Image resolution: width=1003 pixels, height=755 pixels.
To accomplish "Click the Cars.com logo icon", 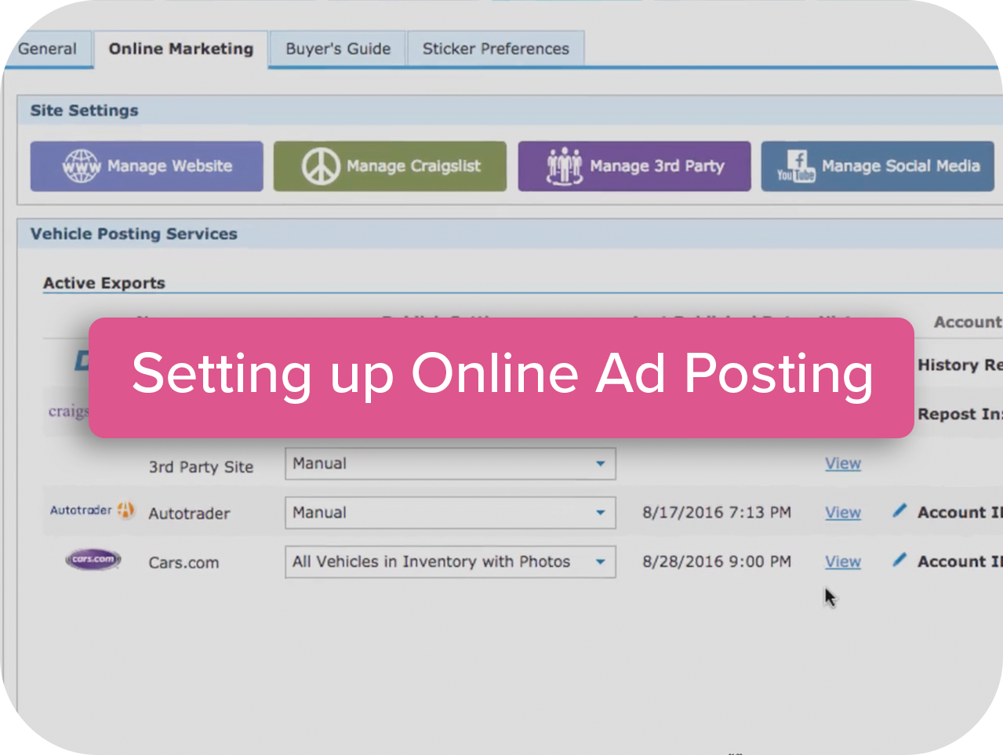I will [x=93, y=560].
